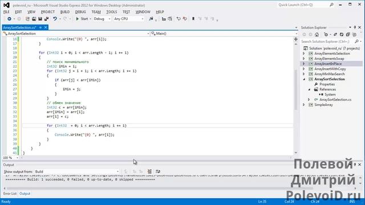Open the TOOLS menu
Image resolution: width=365 pixels, height=205 pixels.
tap(112, 12)
